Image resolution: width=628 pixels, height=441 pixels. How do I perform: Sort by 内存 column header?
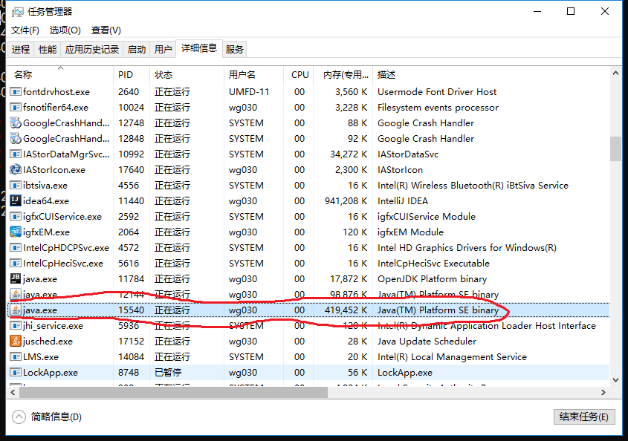coord(346,75)
